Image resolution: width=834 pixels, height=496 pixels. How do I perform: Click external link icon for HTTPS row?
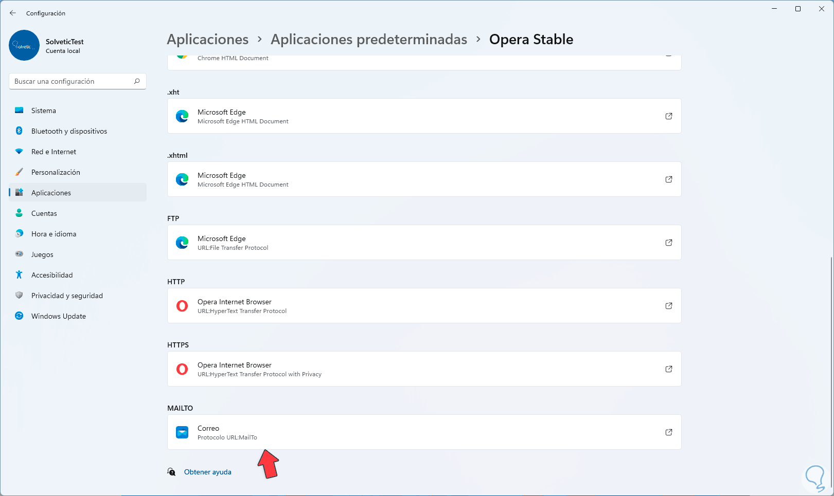(x=668, y=369)
